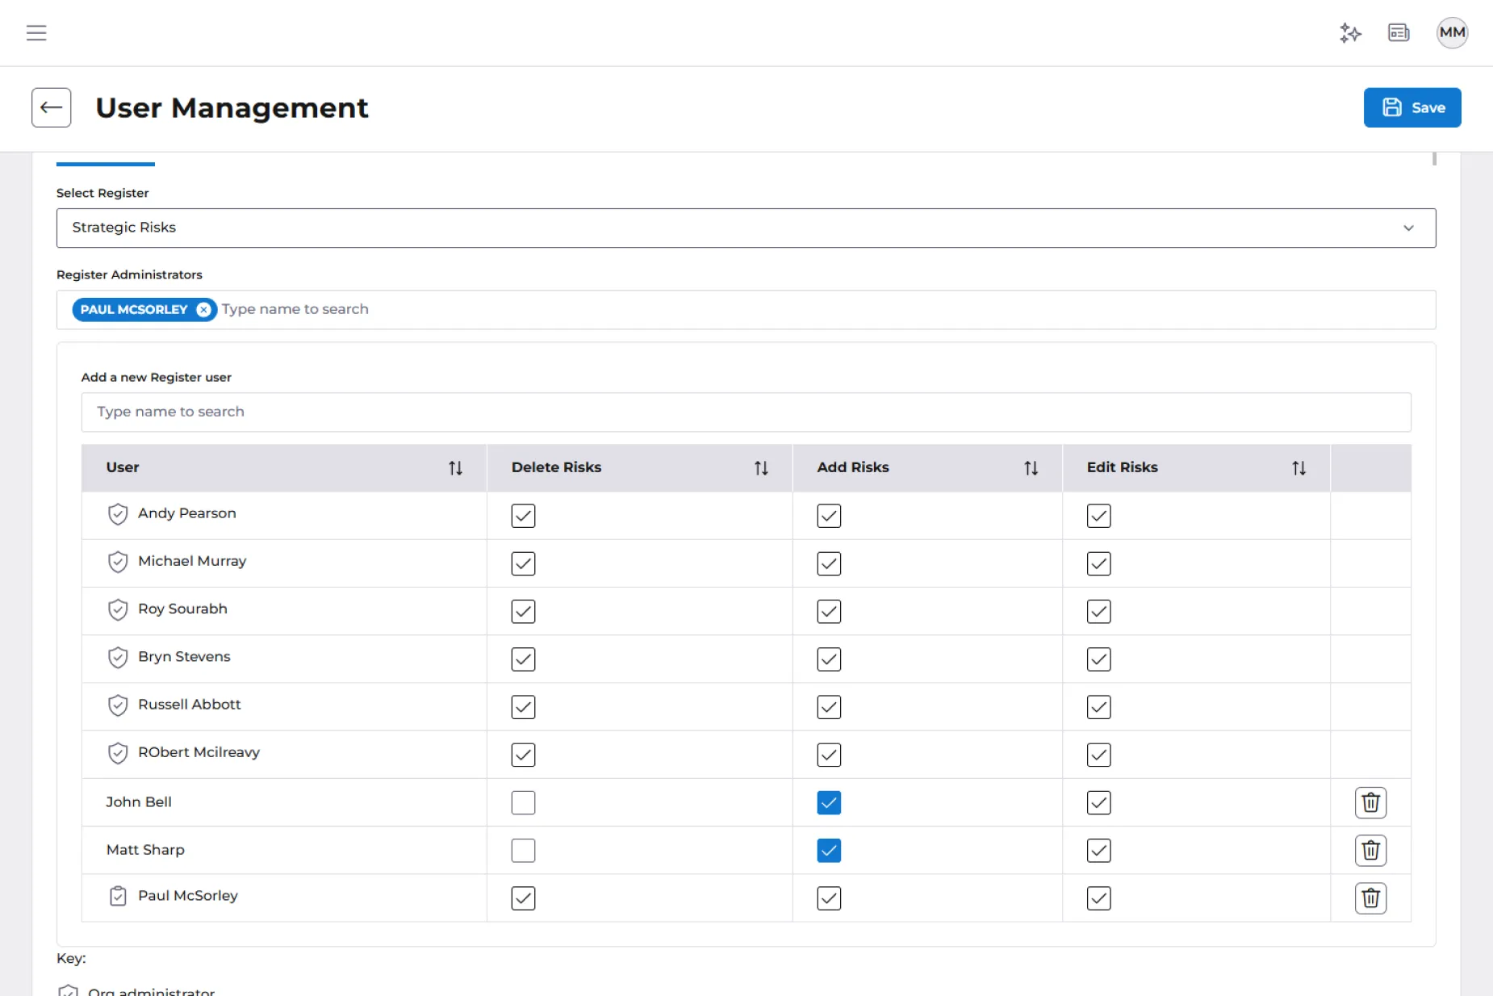Open the hamburger navigation menu
The width and height of the screenshot is (1493, 996).
tap(36, 33)
